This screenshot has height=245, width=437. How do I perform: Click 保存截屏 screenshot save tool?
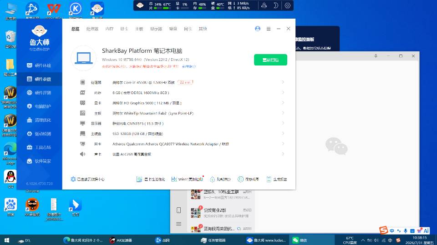(249, 179)
